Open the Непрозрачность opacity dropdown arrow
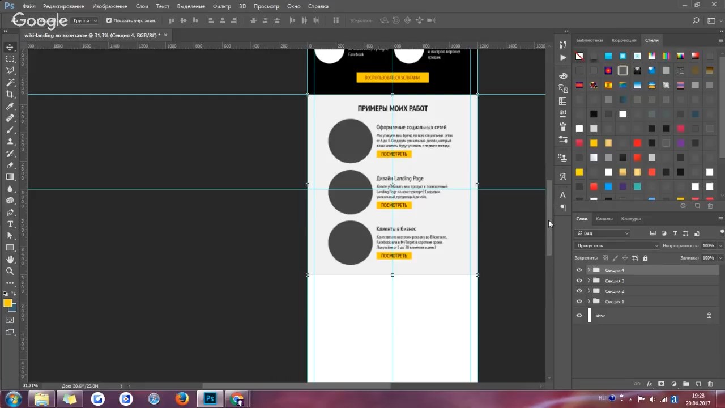 tap(720, 245)
